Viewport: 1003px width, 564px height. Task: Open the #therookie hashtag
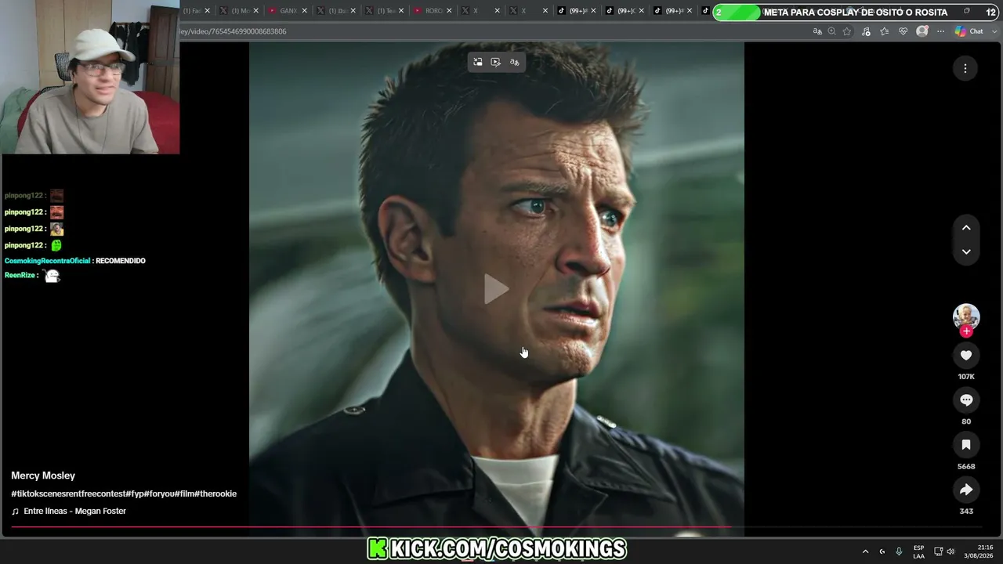pos(215,493)
